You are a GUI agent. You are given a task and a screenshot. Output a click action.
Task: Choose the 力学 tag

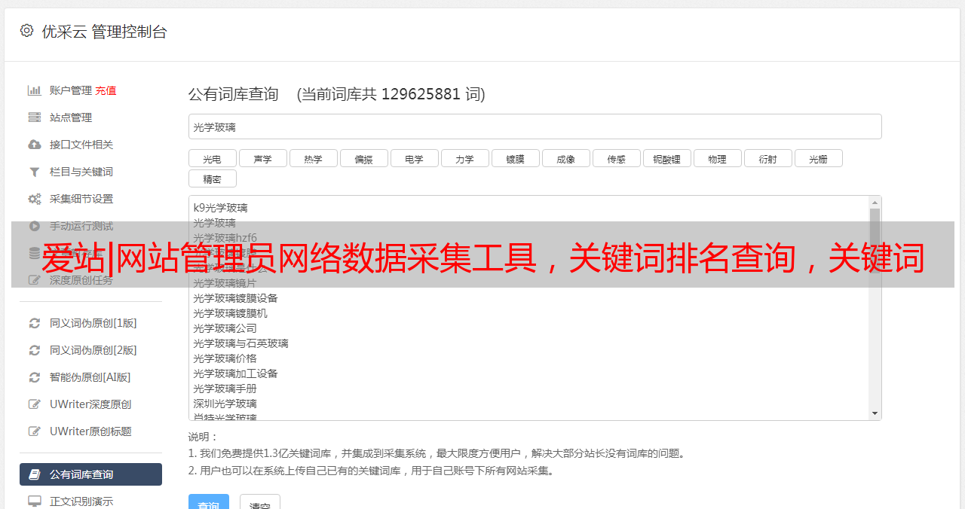coord(465,158)
